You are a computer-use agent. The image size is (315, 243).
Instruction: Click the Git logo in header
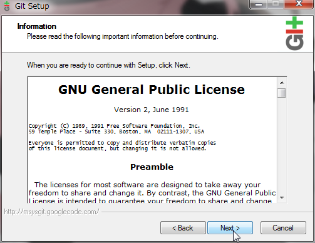[x=294, y=33]
